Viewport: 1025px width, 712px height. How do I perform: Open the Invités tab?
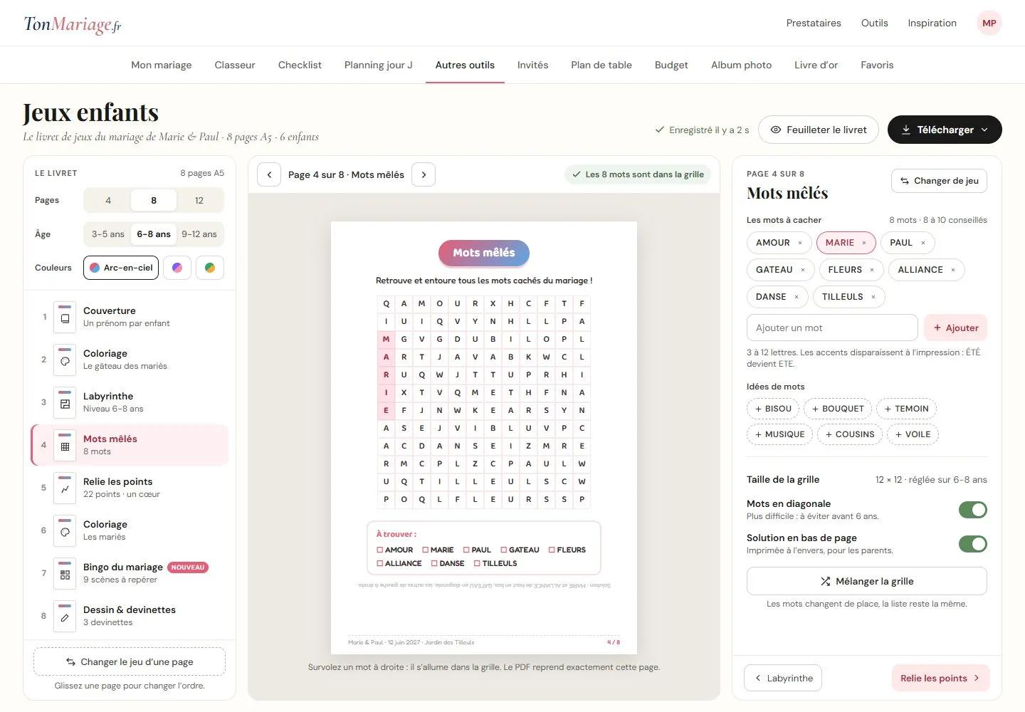(x=532, y=65)
